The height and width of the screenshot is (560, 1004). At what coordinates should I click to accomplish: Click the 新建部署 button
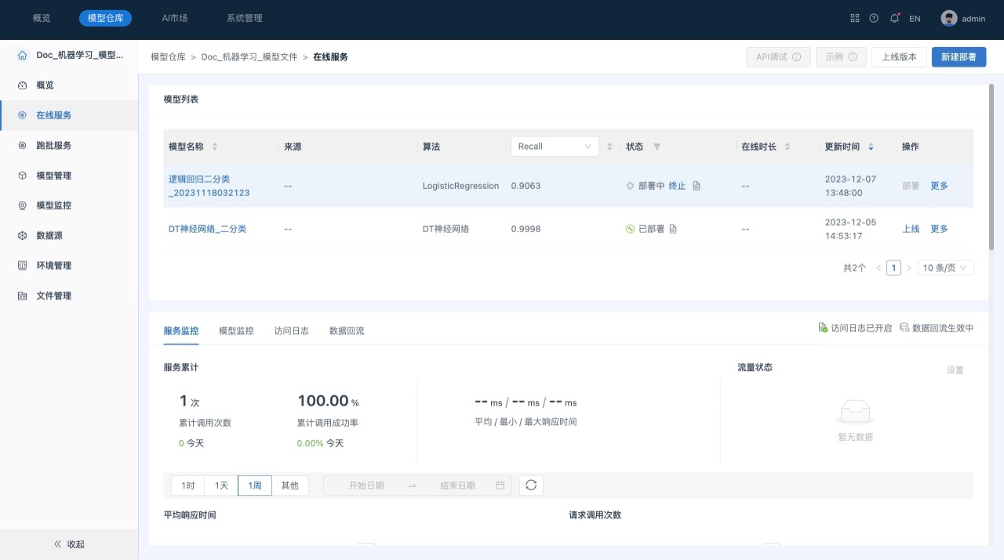point(959,57)
